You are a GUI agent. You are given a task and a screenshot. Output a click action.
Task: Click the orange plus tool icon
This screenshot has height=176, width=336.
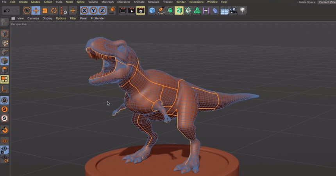tap(73, 11)
